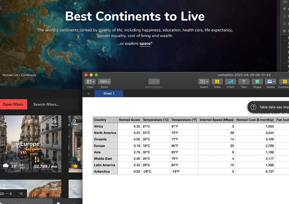Click the rain cloud weather icon on Europe card

coord(5,166)
